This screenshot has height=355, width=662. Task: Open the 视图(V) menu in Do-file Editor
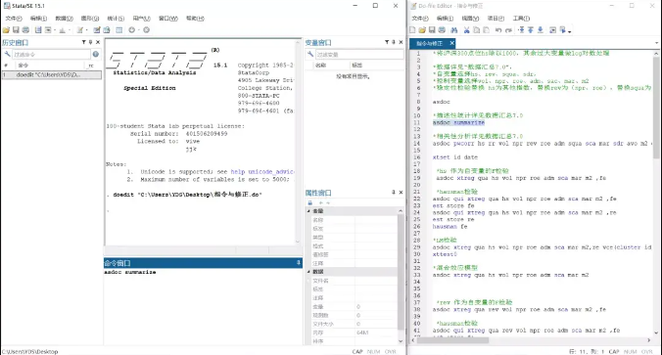tap(470, 19)
